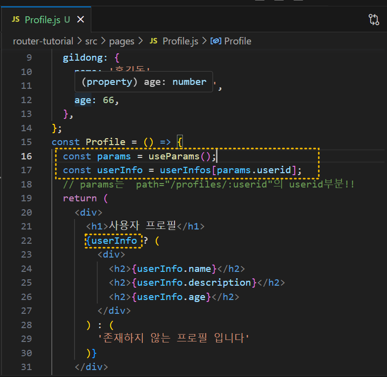Click the JS icon in the breadcrumb
387x377 pixels.
coord(153,41)
